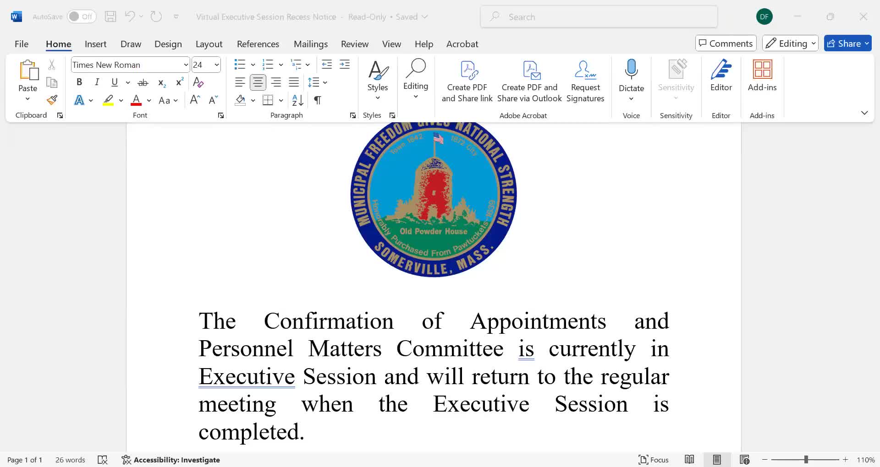Open the font size dropdown
880x467 pixels.
coord(216,65)
